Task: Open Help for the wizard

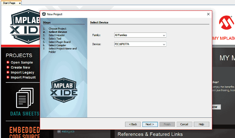Action: pos(201,124)
